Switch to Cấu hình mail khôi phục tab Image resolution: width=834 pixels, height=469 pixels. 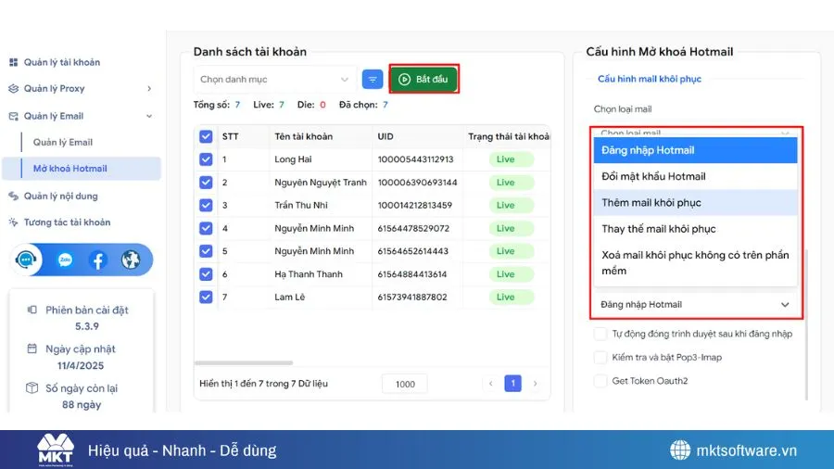point(650,79)
